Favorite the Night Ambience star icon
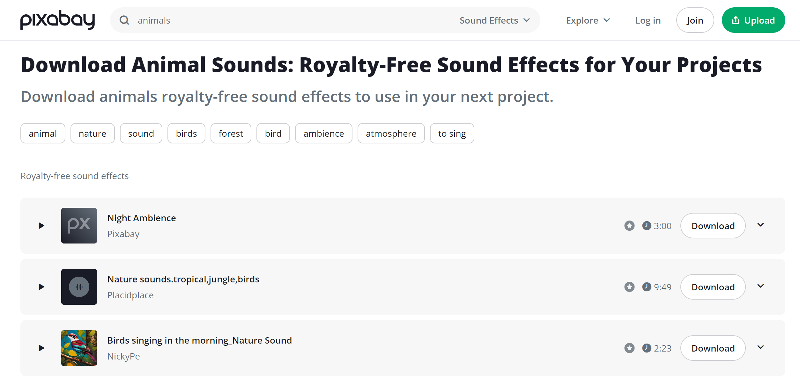 click(629, 226)
